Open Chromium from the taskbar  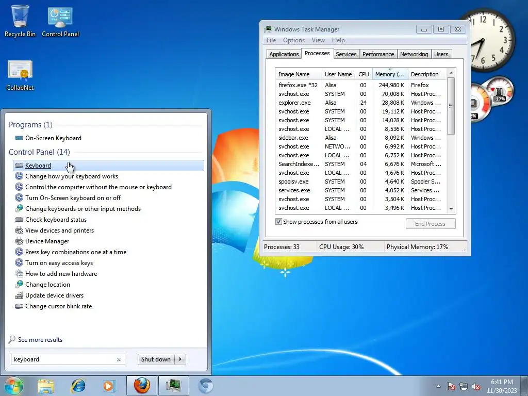[205, 386]
